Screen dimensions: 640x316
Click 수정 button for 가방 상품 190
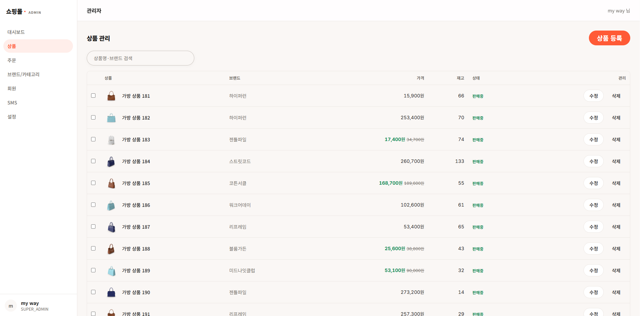(x=594, y=292)
